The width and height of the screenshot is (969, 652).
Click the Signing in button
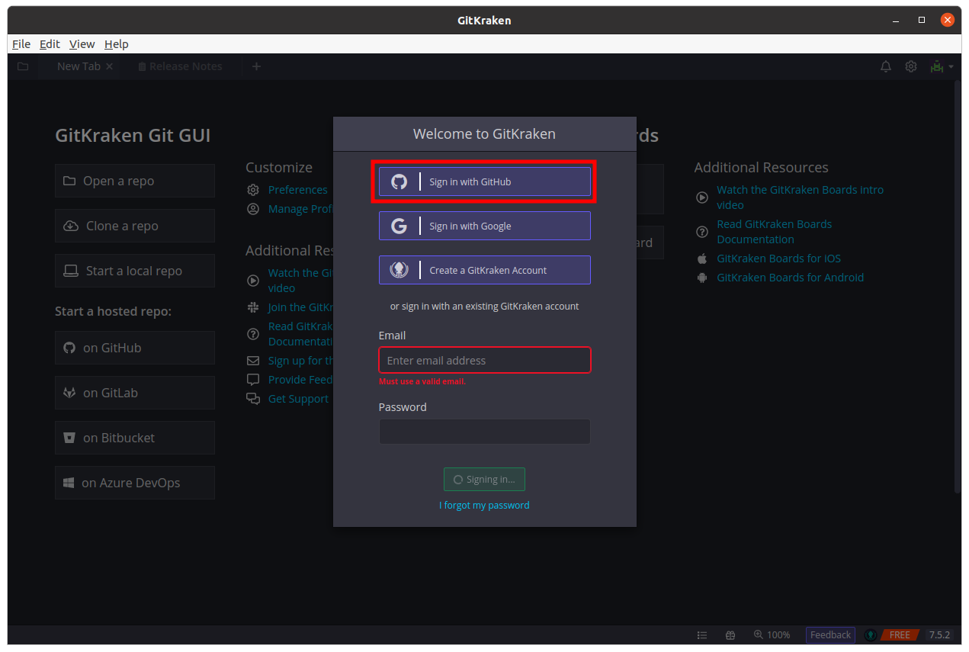point(484,480)
